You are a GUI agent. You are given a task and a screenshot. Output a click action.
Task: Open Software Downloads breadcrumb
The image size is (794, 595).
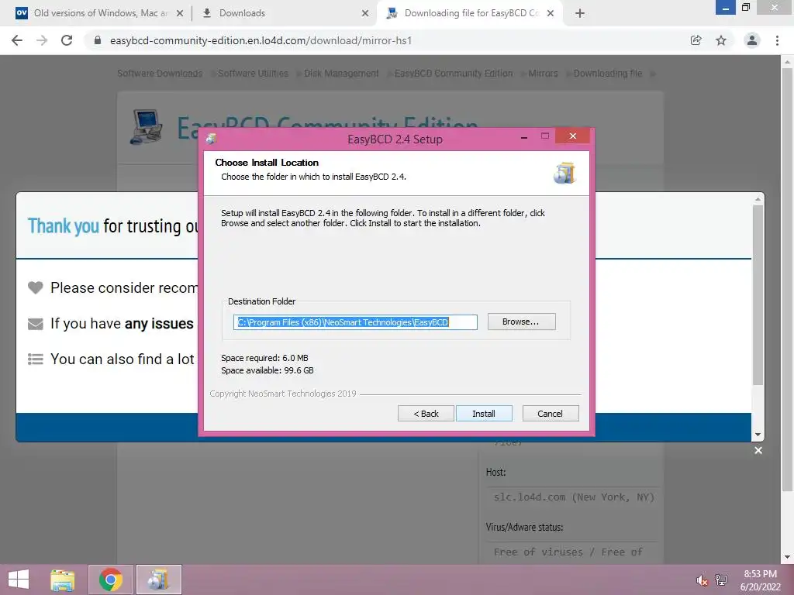(x=160, y=74)
